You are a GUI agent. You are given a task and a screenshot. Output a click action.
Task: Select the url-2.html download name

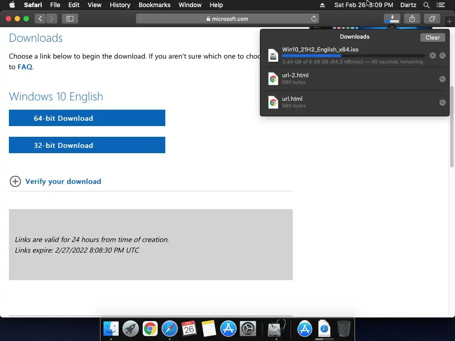click(295, 75)
